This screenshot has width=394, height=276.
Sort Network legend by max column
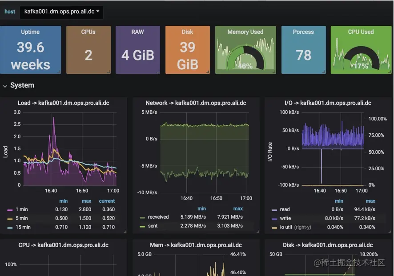(238, 208)
